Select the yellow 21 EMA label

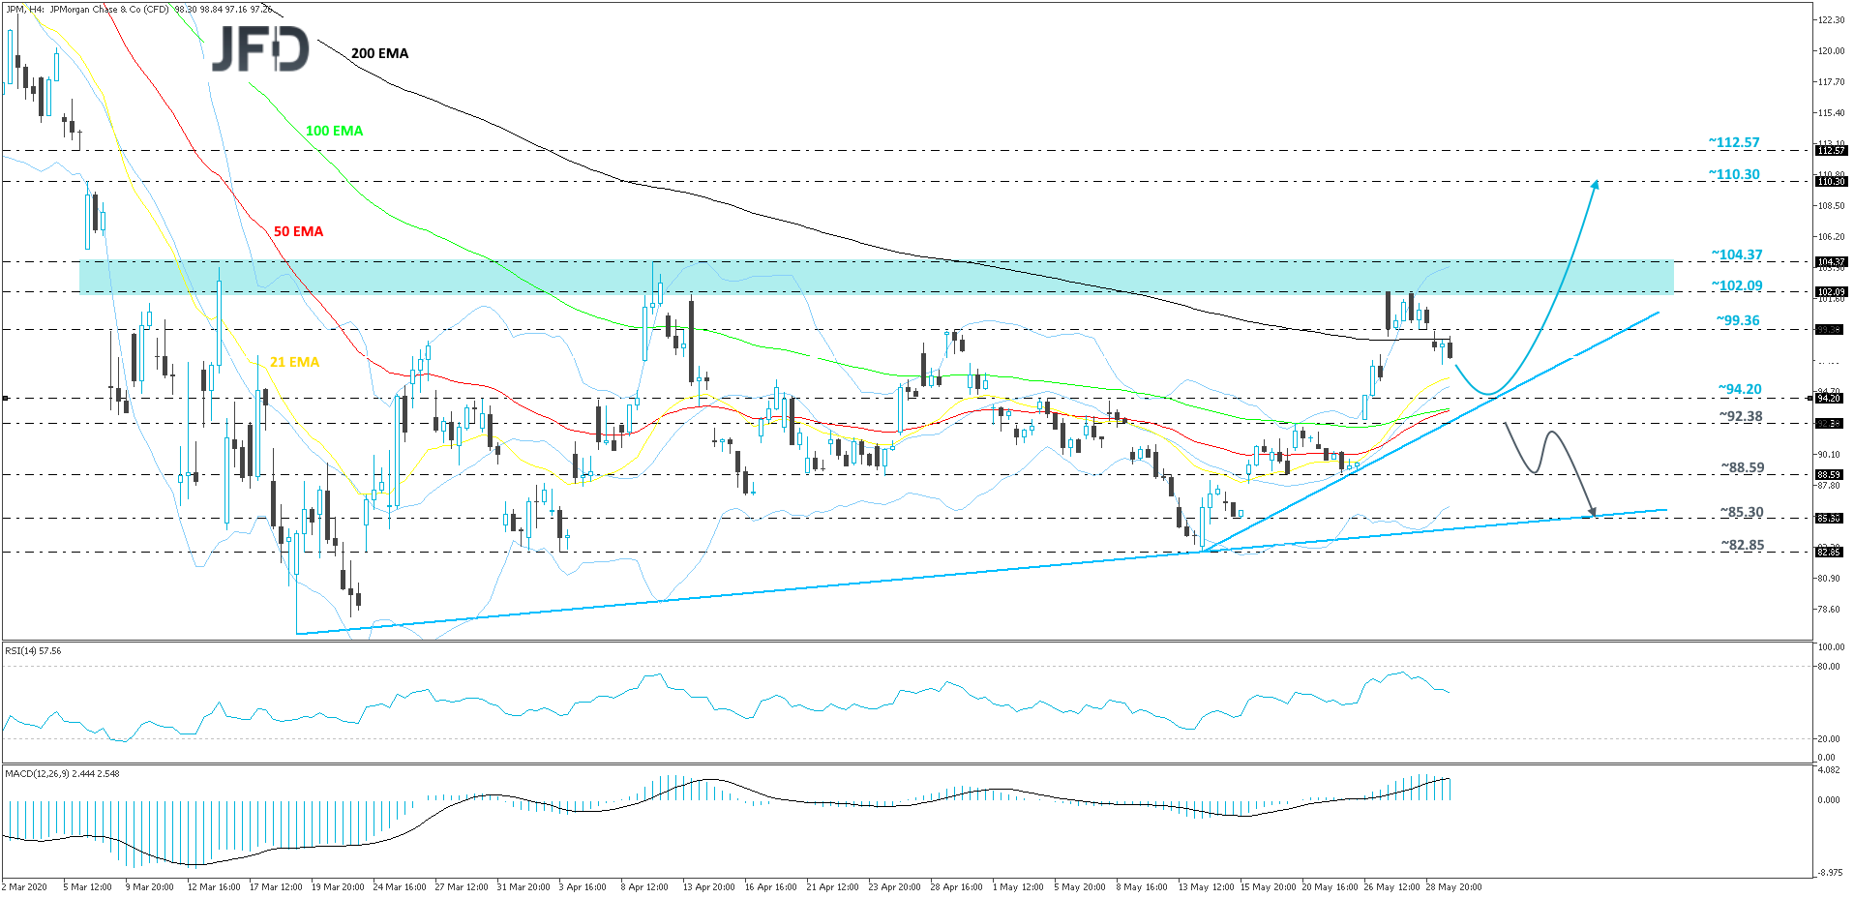(294, 362)
